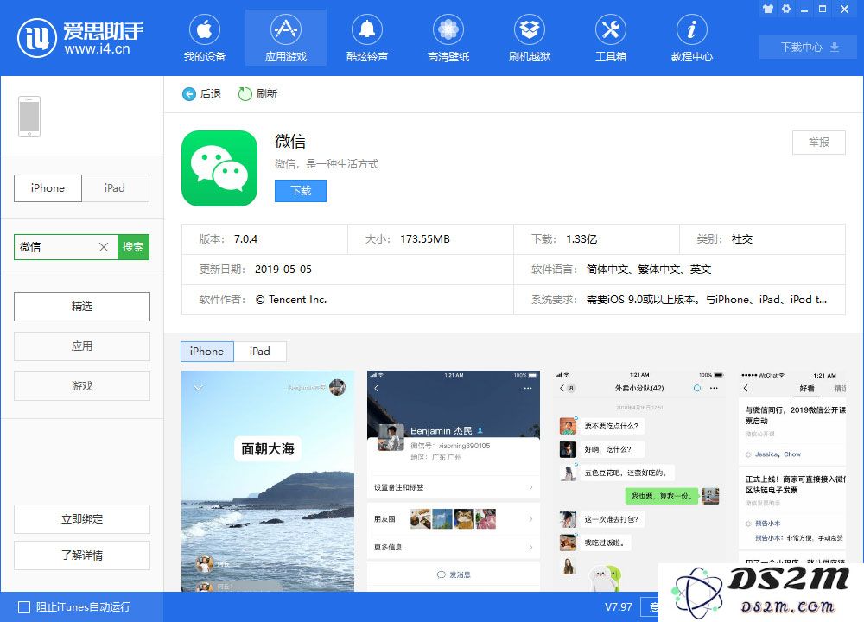
Task: Click the tagline 微信，是一种生活方式
Action: [327, 164]
